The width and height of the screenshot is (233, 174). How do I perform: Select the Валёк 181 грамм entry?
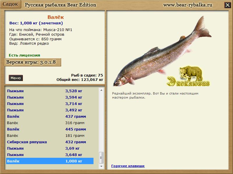pos(50,135)
